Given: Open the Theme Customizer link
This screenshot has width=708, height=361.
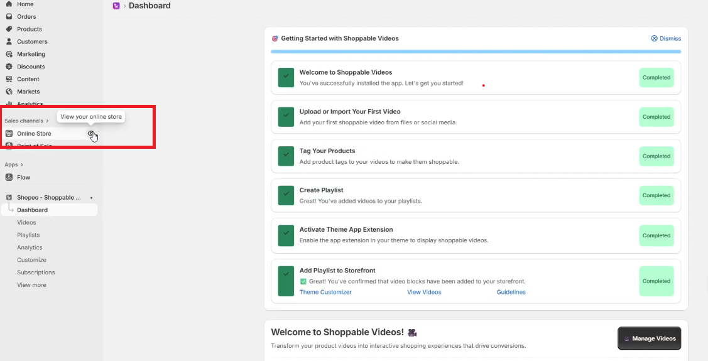Looking at the screenshot, I should point(325,292).
